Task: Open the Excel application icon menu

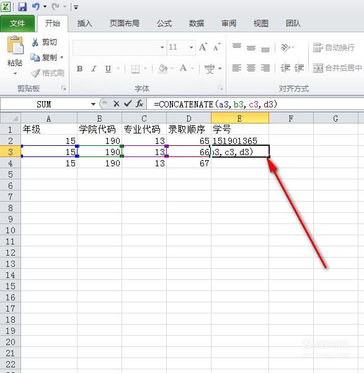Action: tap(6, 7)
